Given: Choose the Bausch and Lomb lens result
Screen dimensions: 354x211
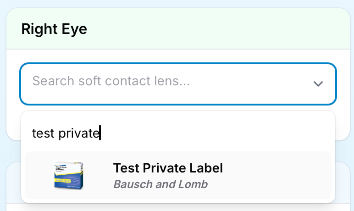Looking at the screenshot, I should [178, 176].
